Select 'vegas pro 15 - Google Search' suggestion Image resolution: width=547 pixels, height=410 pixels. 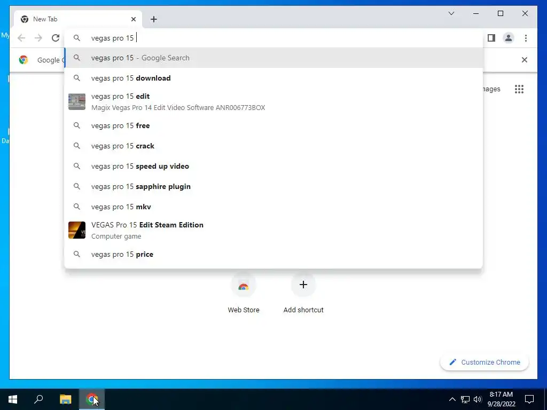(x=274, y=58)
